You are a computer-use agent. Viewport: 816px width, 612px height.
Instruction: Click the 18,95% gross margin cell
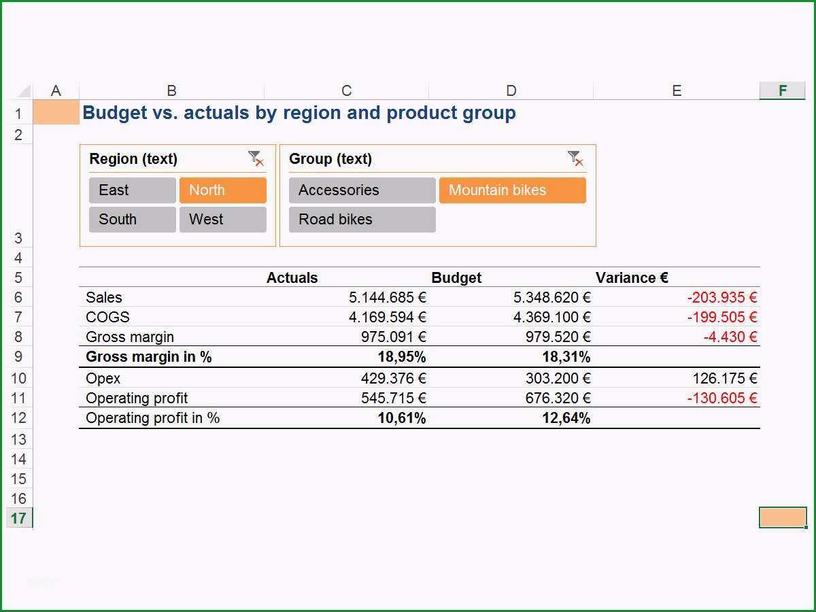402,357
